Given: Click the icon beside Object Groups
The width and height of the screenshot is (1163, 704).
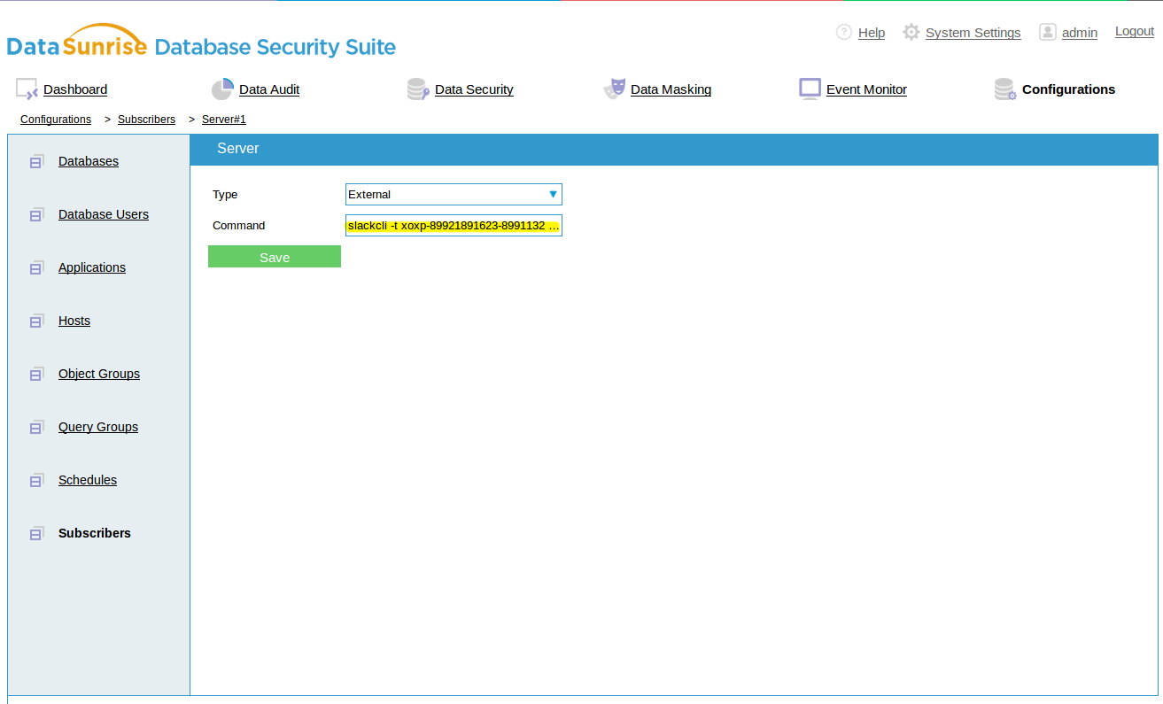Looking at the screenshot, I should [x=36, y=375].
